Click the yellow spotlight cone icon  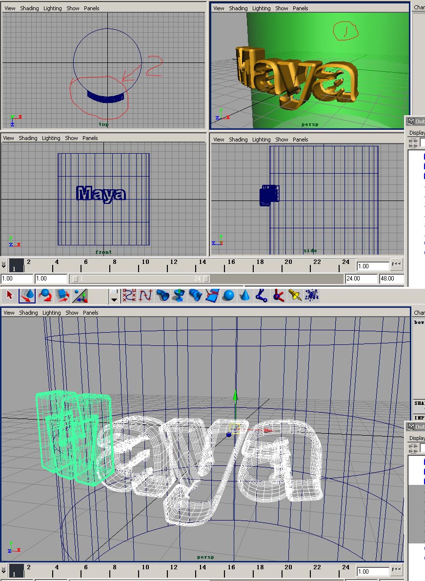pos(295,296)
